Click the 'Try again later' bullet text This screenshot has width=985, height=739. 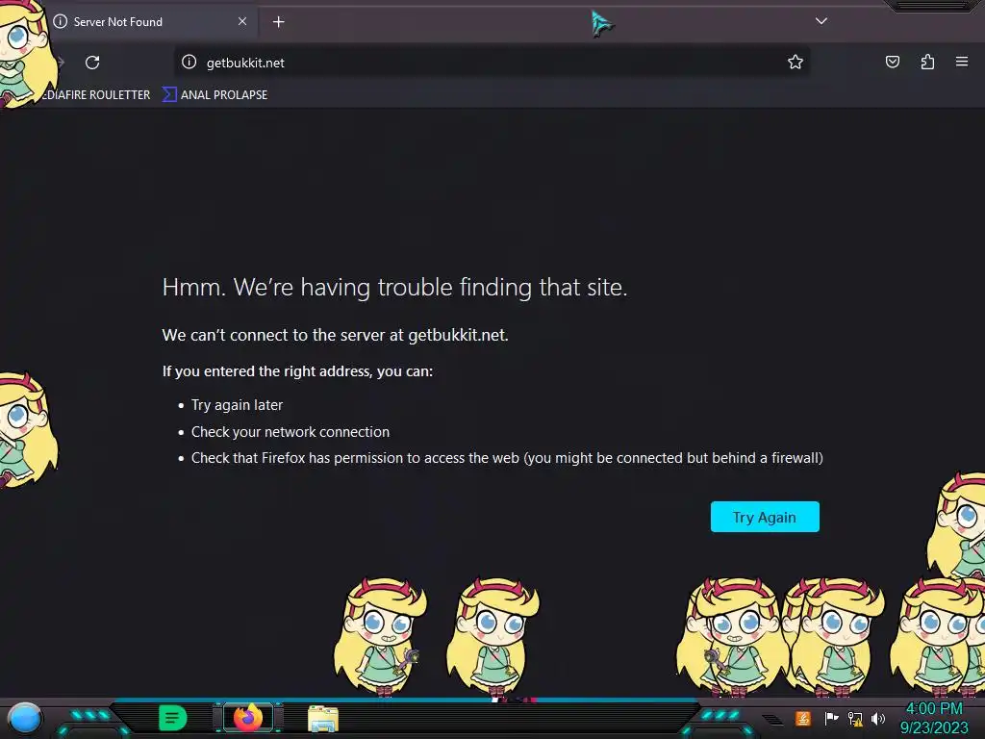tap(237, 405)
